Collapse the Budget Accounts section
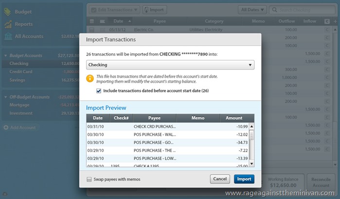 tap(6, 55)
